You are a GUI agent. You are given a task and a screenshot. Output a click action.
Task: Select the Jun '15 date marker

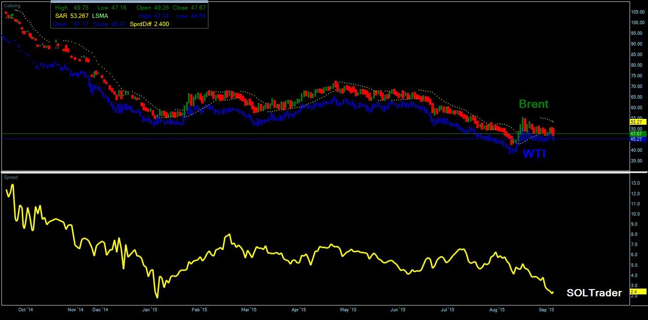tap(398, 310)
